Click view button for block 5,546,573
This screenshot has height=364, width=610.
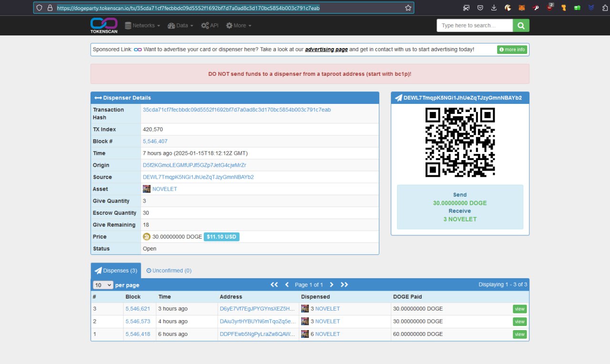[x=519, y=322]
